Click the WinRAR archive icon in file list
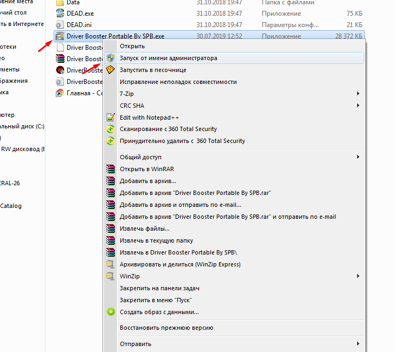394x352 pixels. [x=60, y=58]
